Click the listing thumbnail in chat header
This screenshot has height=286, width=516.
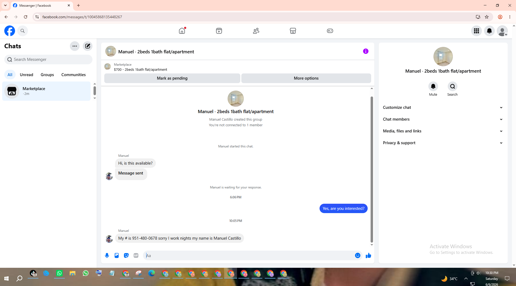(111, 51)
